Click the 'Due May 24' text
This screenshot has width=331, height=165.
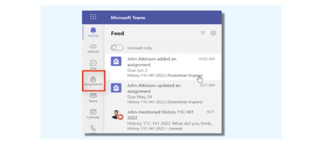pos(139,97)
